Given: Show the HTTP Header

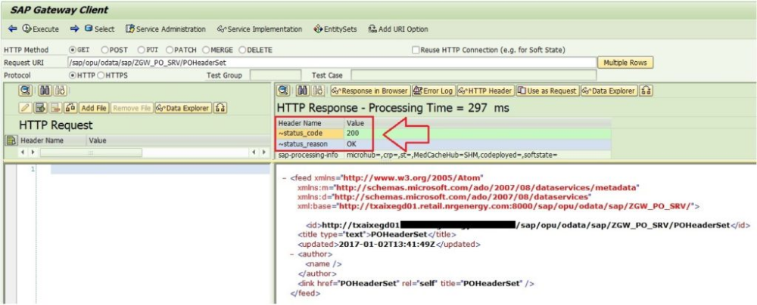Looking at the screenshot, I should pyautogui.click(x=485, y=91).
